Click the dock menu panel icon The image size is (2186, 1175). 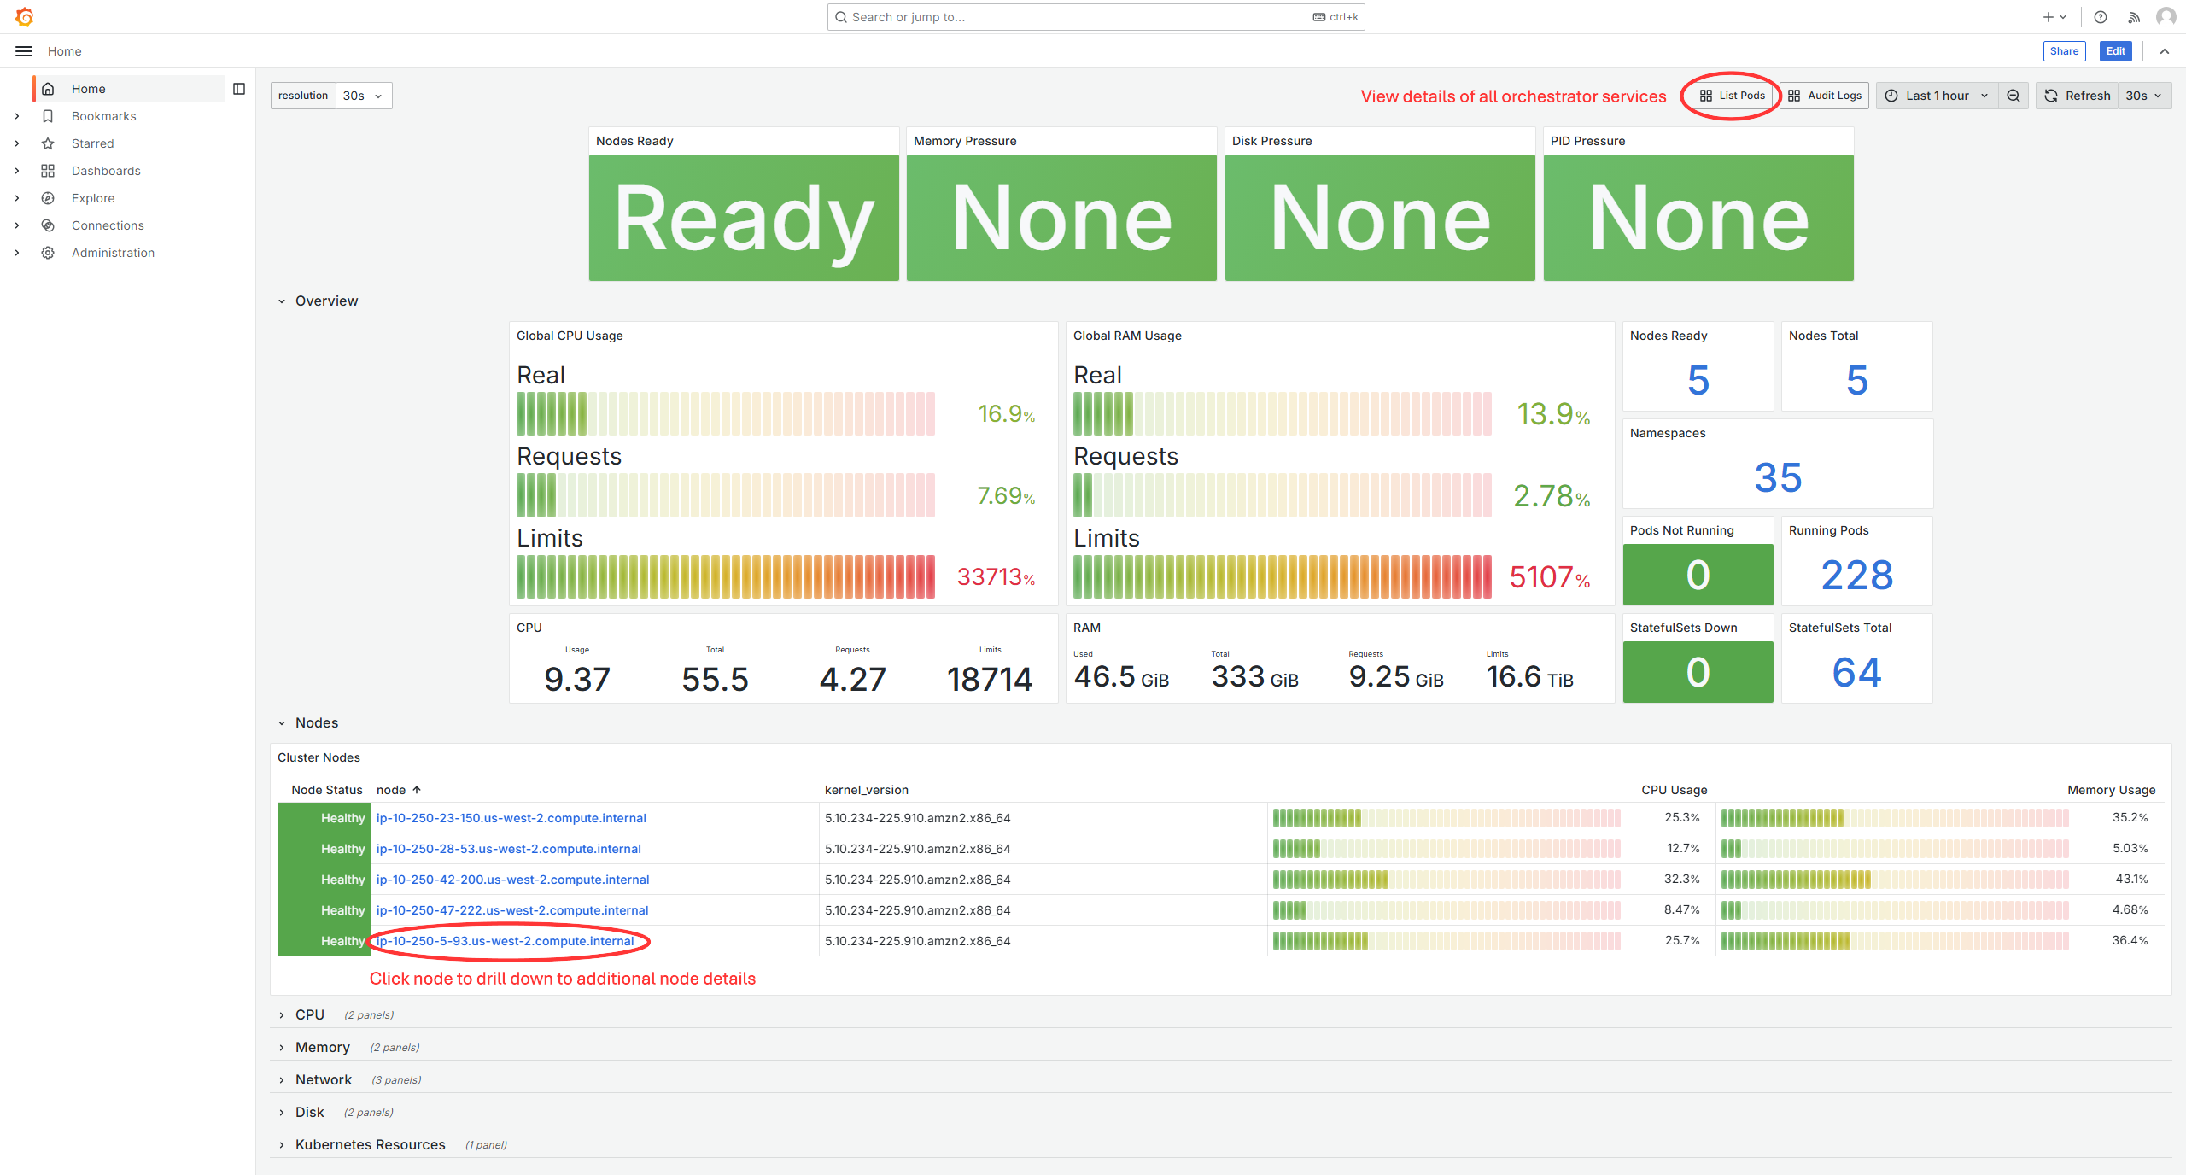coord(239,89)
